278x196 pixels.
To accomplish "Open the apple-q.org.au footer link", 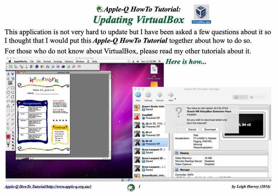I will click(48, 186).
